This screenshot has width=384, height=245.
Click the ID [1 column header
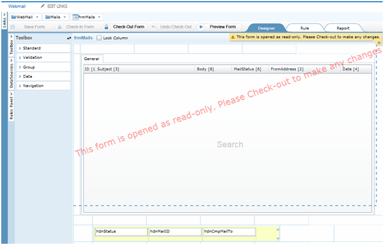[89, 69]
